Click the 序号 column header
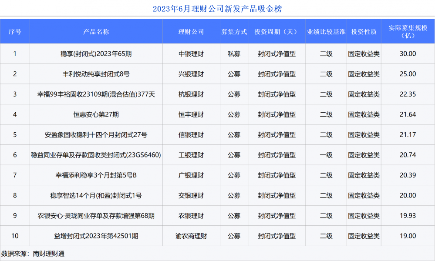Screen dimensions: 435x261 click(x=15, y=32)
